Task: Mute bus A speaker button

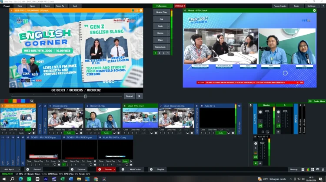Action: pyautogui.click(x=278, y=126)
